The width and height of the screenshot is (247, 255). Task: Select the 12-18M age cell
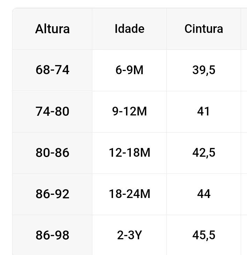click(x=129, y=153)
